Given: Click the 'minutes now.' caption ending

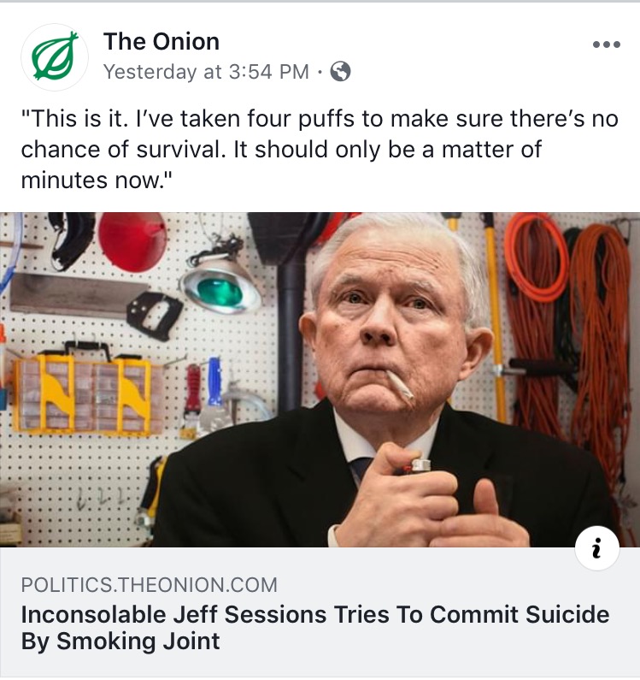Looking at the screenshot, I should [x=97, y=180].
